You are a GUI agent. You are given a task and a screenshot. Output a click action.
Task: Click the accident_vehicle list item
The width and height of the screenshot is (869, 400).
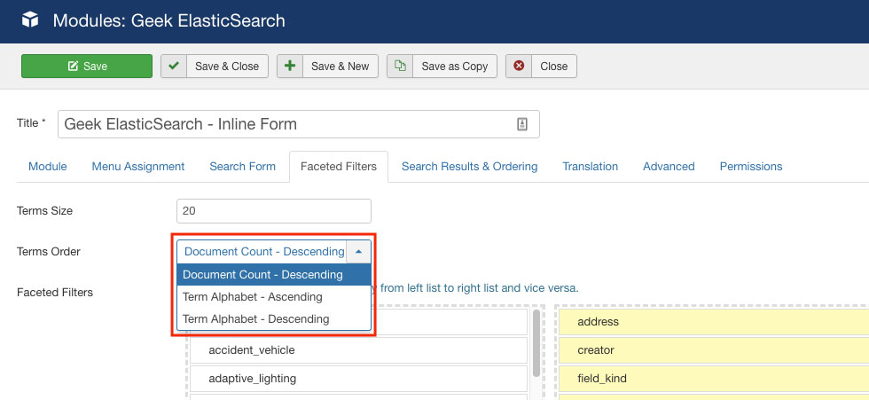pyautogui.click(x=358, y=350)
